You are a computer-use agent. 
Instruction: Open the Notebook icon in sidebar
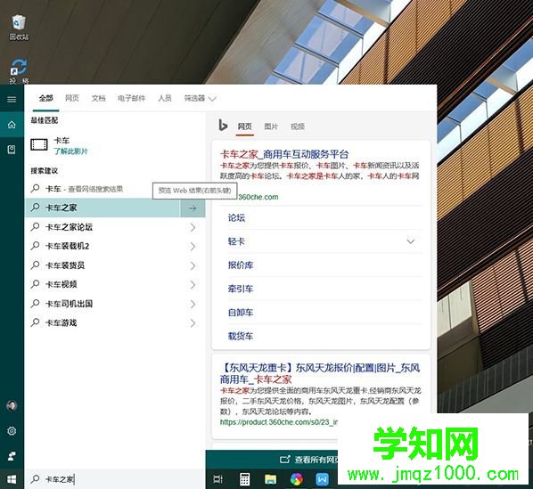pyautogui.click(x=12, y=150)
